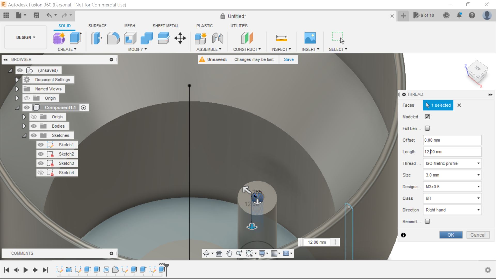Collapse the Sketches folder
Viewport: 496px width, 279px height.
24,135
